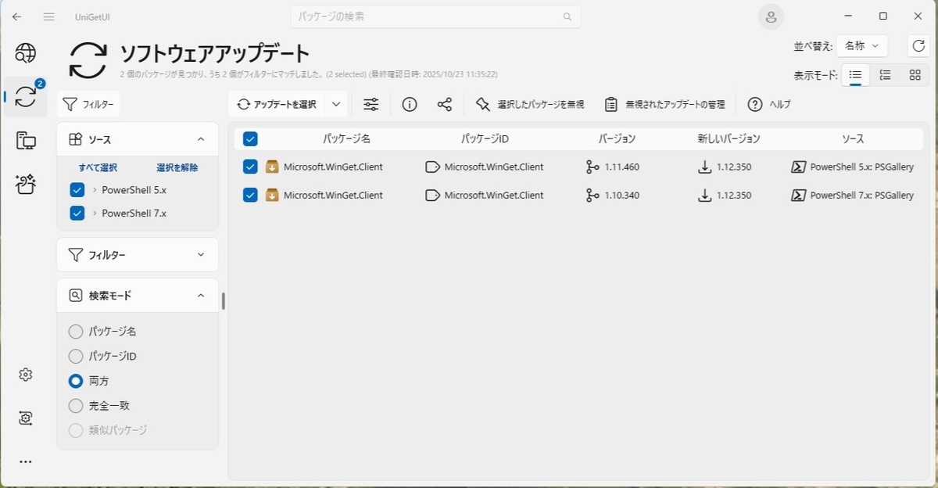Viewport: 938px width, 488px height.
Task: Expand PowerShell 5.x source tree
Action: 95,190
